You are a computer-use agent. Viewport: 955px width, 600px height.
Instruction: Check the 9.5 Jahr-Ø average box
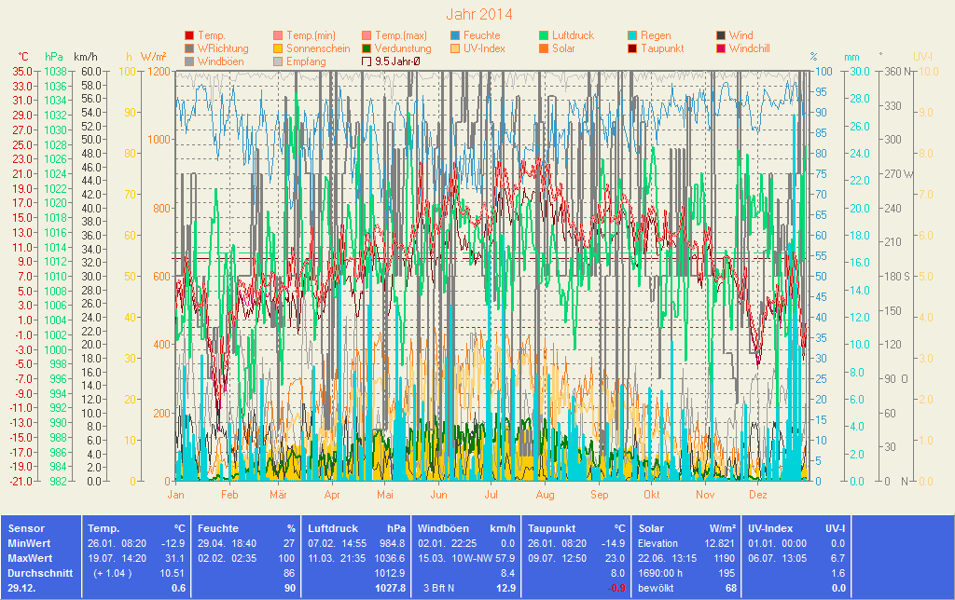(x=367, y=61)
